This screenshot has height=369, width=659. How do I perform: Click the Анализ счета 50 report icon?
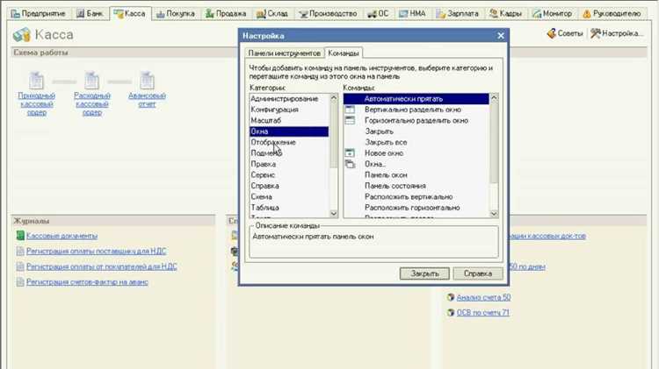[x=451, y=297]
